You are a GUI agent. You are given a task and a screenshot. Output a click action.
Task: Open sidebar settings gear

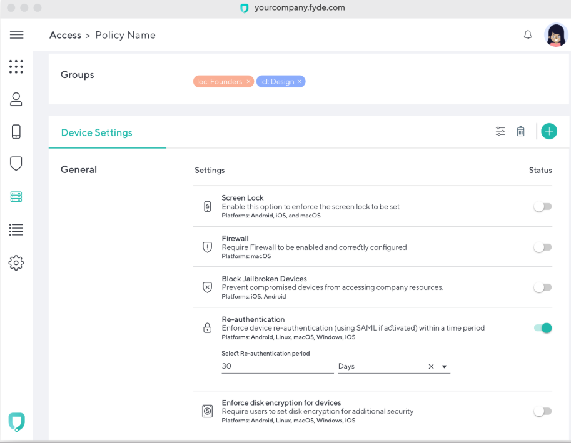[x=16, y=262]
